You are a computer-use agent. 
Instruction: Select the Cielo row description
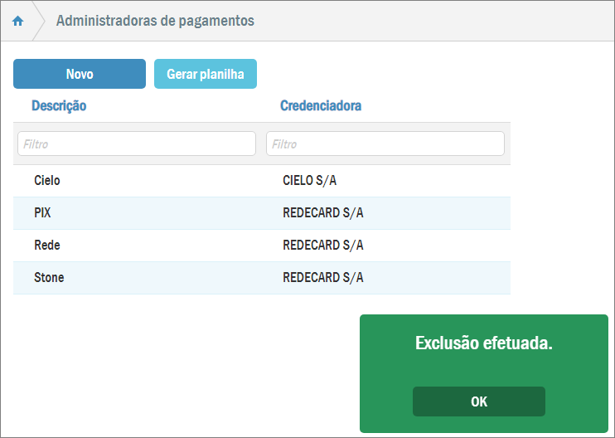(47, 180)
